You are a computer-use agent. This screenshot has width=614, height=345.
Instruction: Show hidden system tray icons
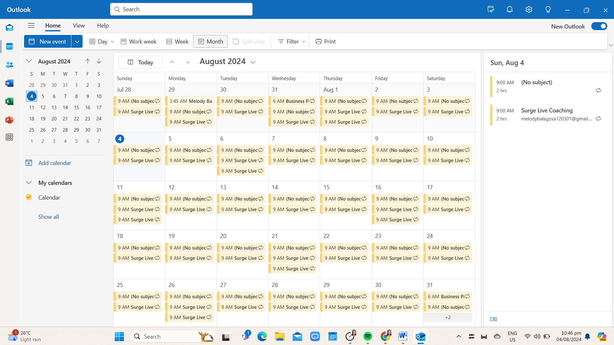458,336
